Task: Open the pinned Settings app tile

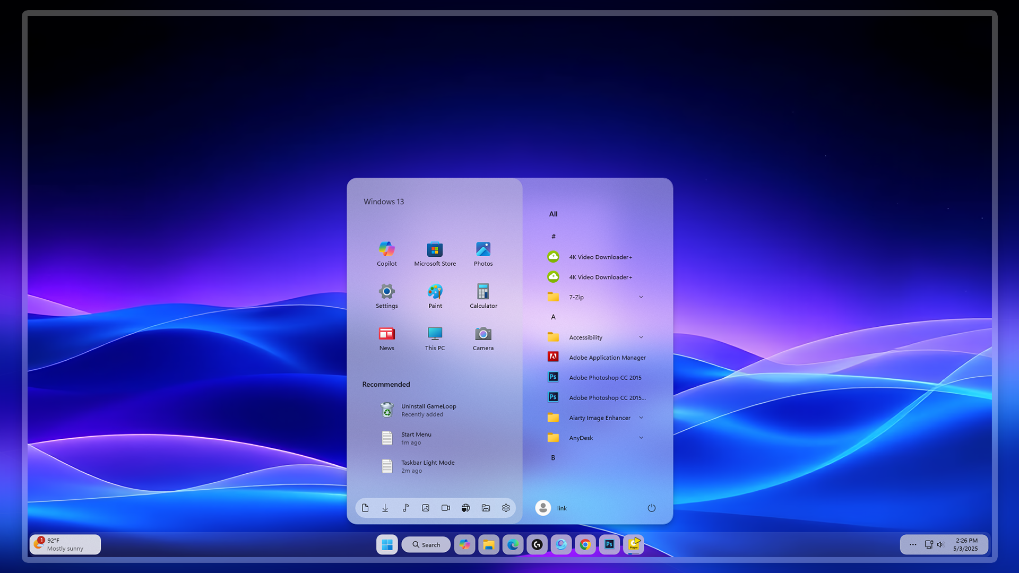Action: [x=386, y=296]
